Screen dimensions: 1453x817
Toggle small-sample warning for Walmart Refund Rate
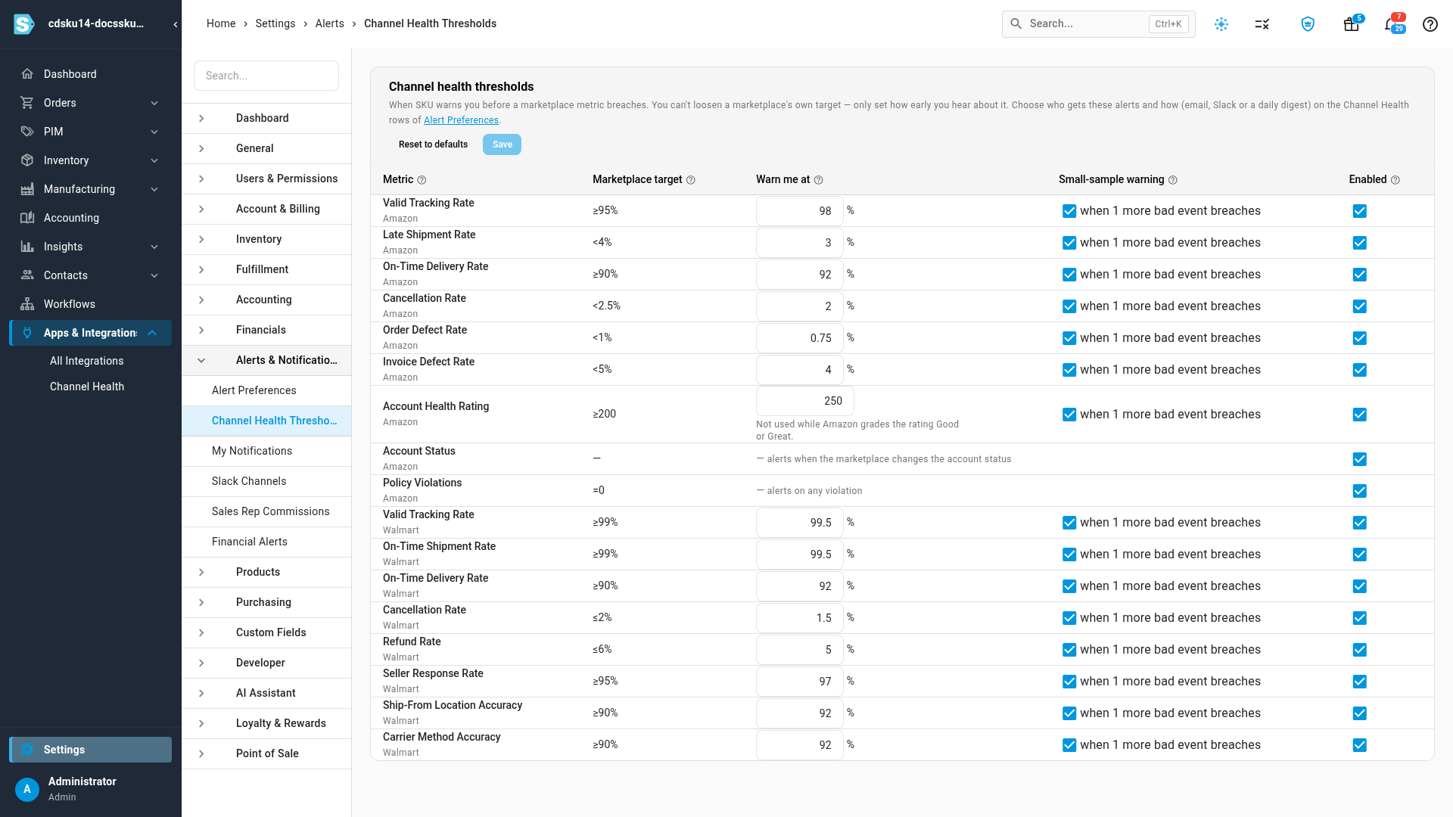coord(1069,650)
